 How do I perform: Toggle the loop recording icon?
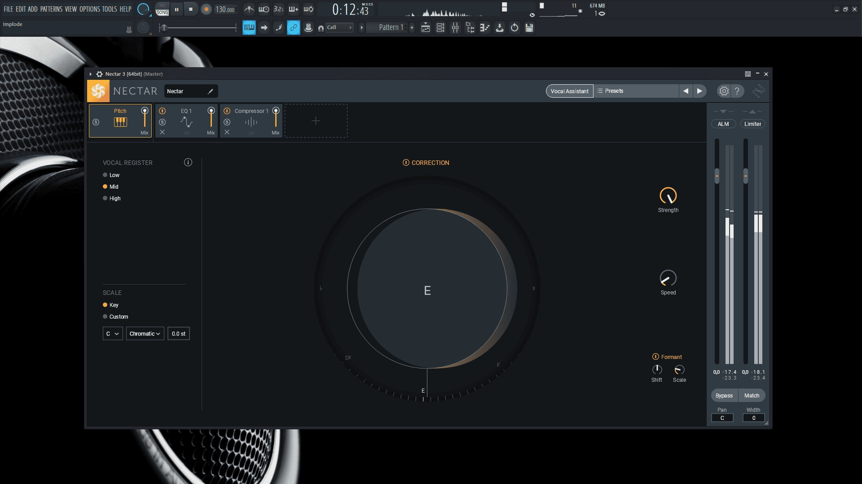pyautogui.click(x=308, y=9)
